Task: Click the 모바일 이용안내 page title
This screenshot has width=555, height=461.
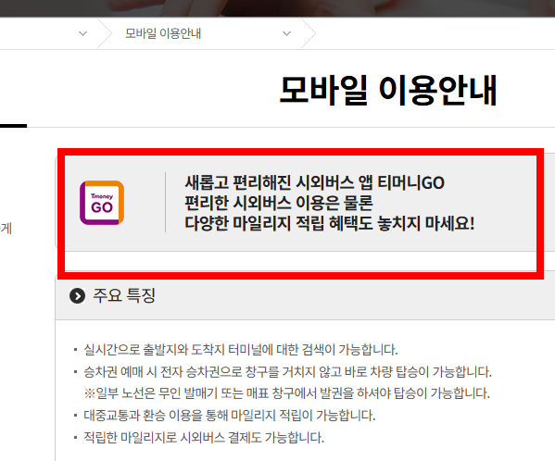Action: 388,91
